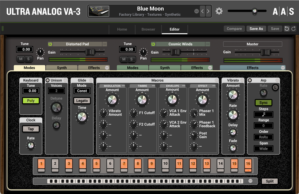
Task: Solo the Distorted Pad layer
Action: (29, 59)
